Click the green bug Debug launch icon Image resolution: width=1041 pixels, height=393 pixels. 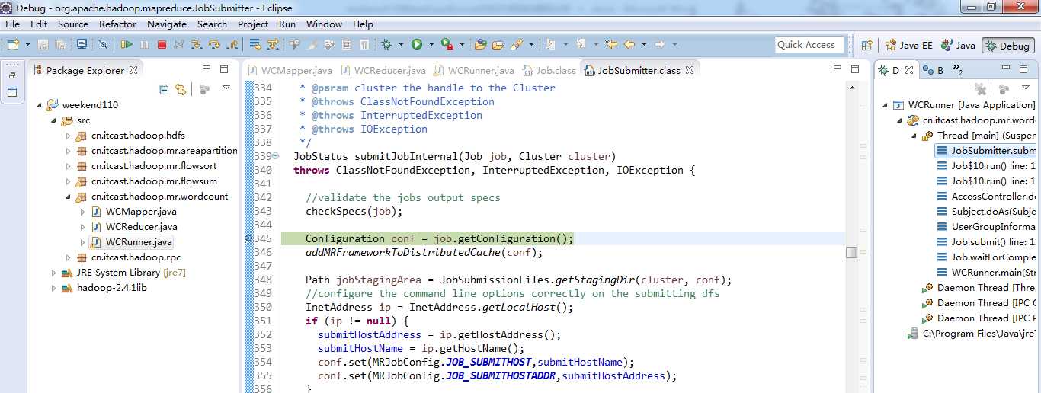pyautogui.click(x=387, y=44)
